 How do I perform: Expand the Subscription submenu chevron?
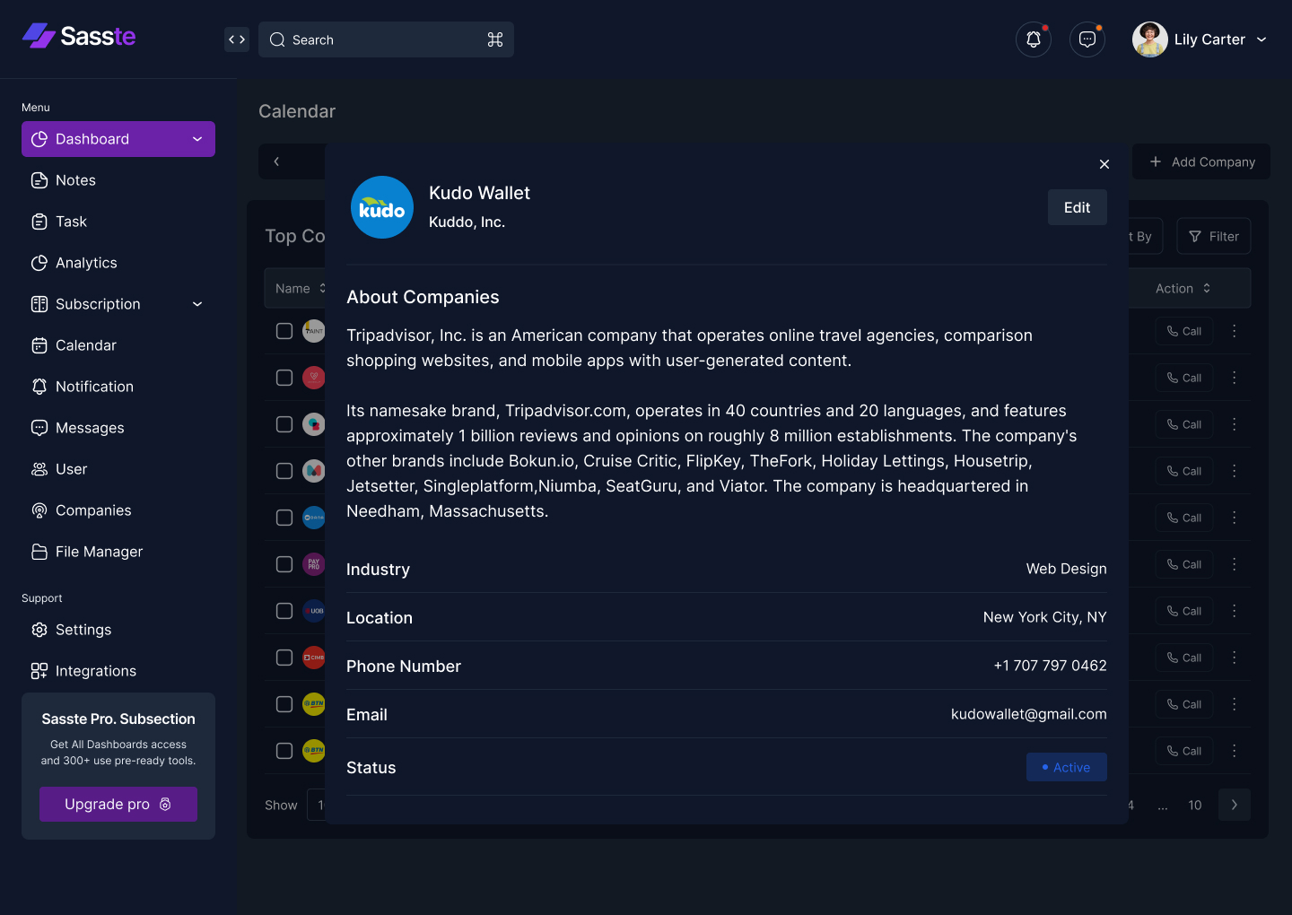point(197,304)
